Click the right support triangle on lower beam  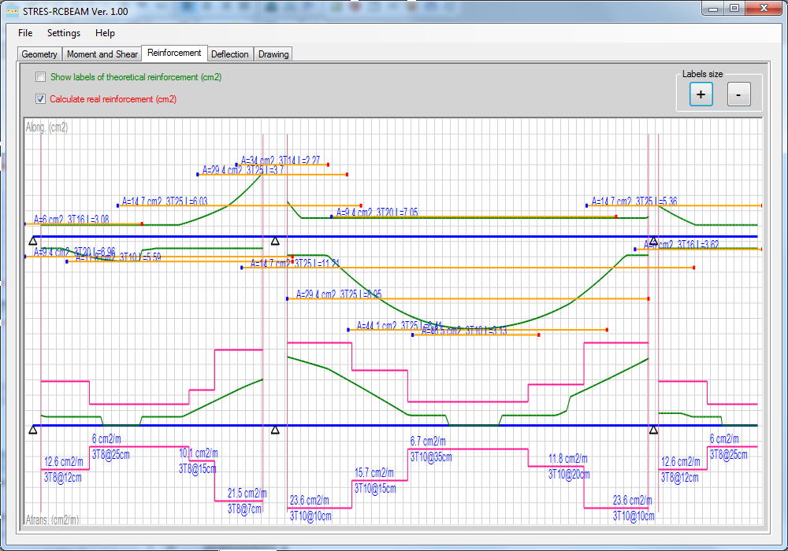coord(653,430)
